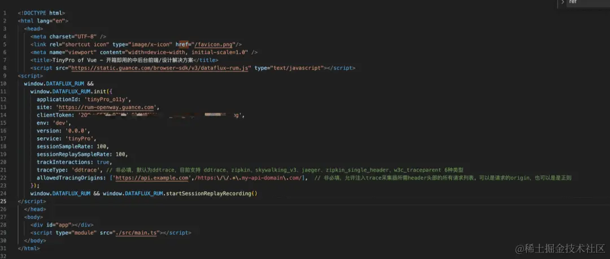Place cursor on the startSessionReplayRecording call
Image resolution: width=610 pixels, height=259 pixels.
(208, 194)
